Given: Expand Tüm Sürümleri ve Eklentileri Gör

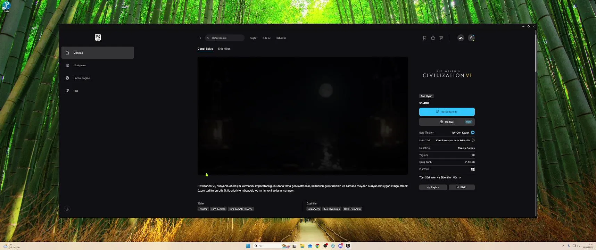Looking at the screenshot, I should pos(440,177).
